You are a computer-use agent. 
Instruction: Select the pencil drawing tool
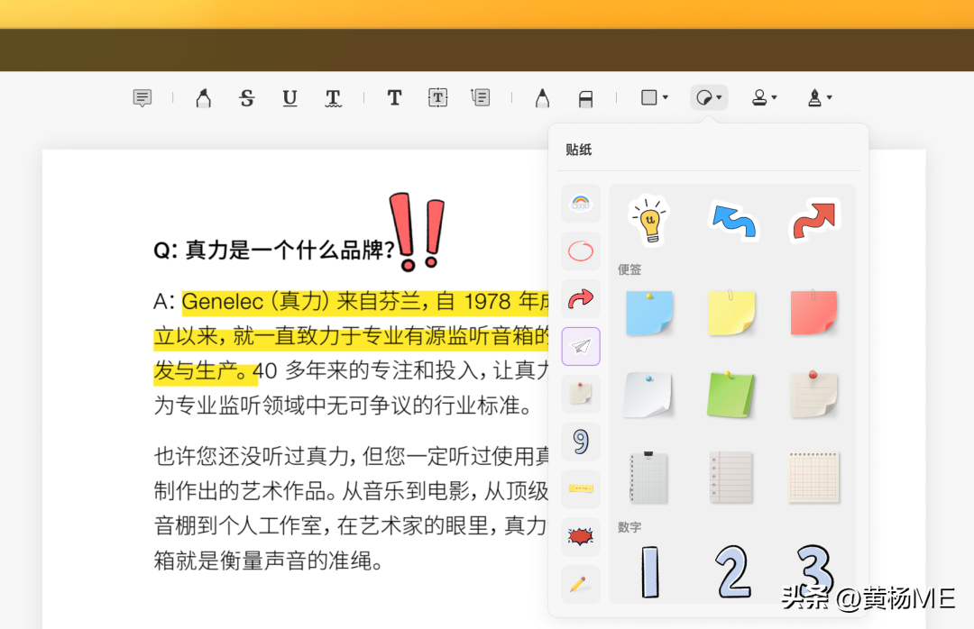542,97
